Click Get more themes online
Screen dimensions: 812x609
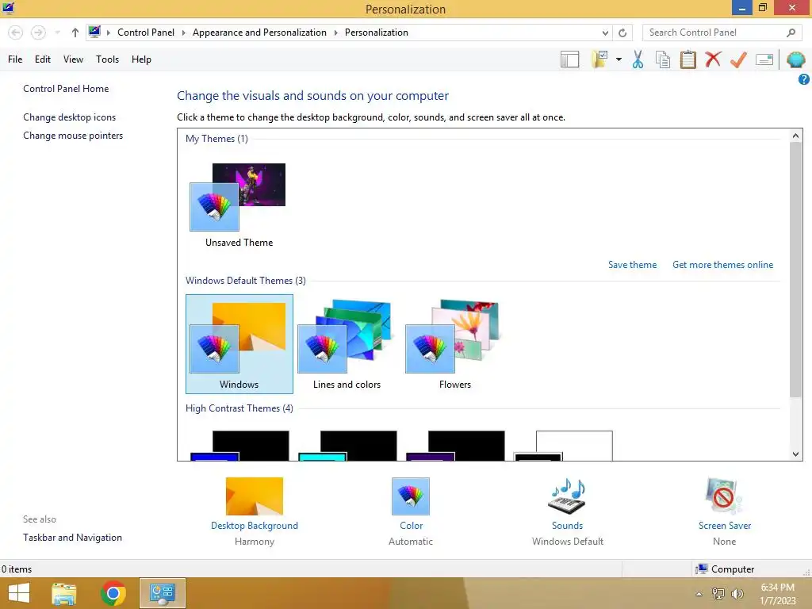click(x=722, y=265)
